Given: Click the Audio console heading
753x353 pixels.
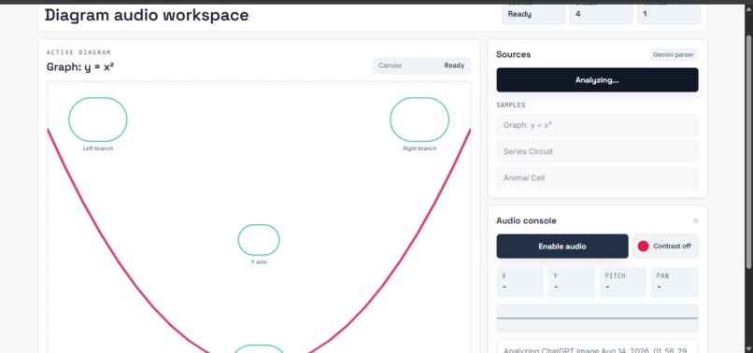Looking at the screenshot, I should tap(526, 221).
